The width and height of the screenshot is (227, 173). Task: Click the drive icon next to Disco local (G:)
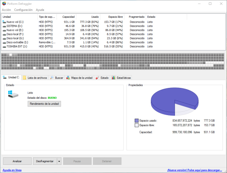[x=4, y=38]
